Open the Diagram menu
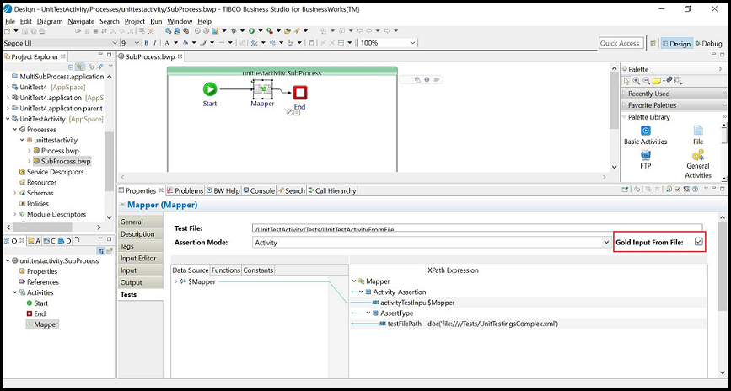The image size is (731, 391). (50, 21)
